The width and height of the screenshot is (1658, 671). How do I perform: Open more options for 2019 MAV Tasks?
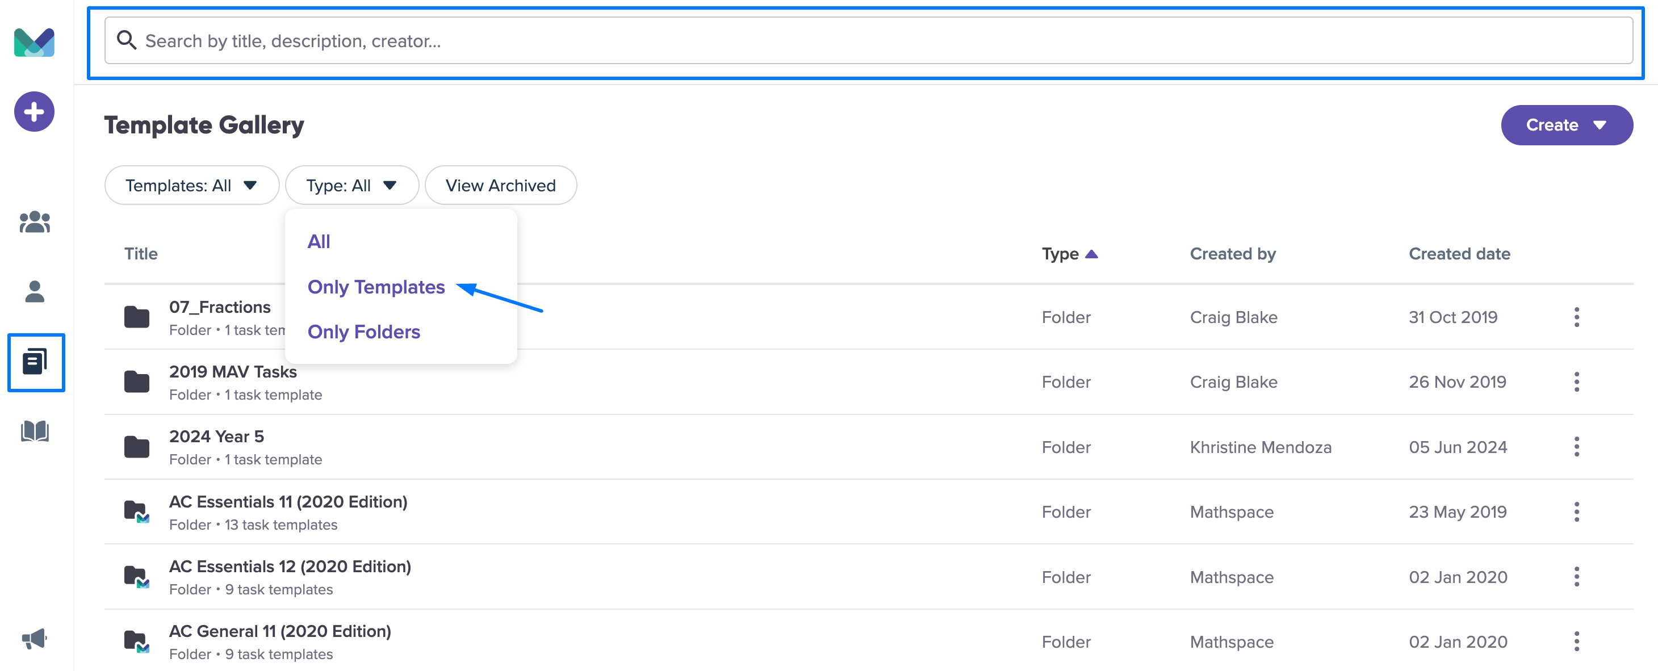(x=1576, y=382)
